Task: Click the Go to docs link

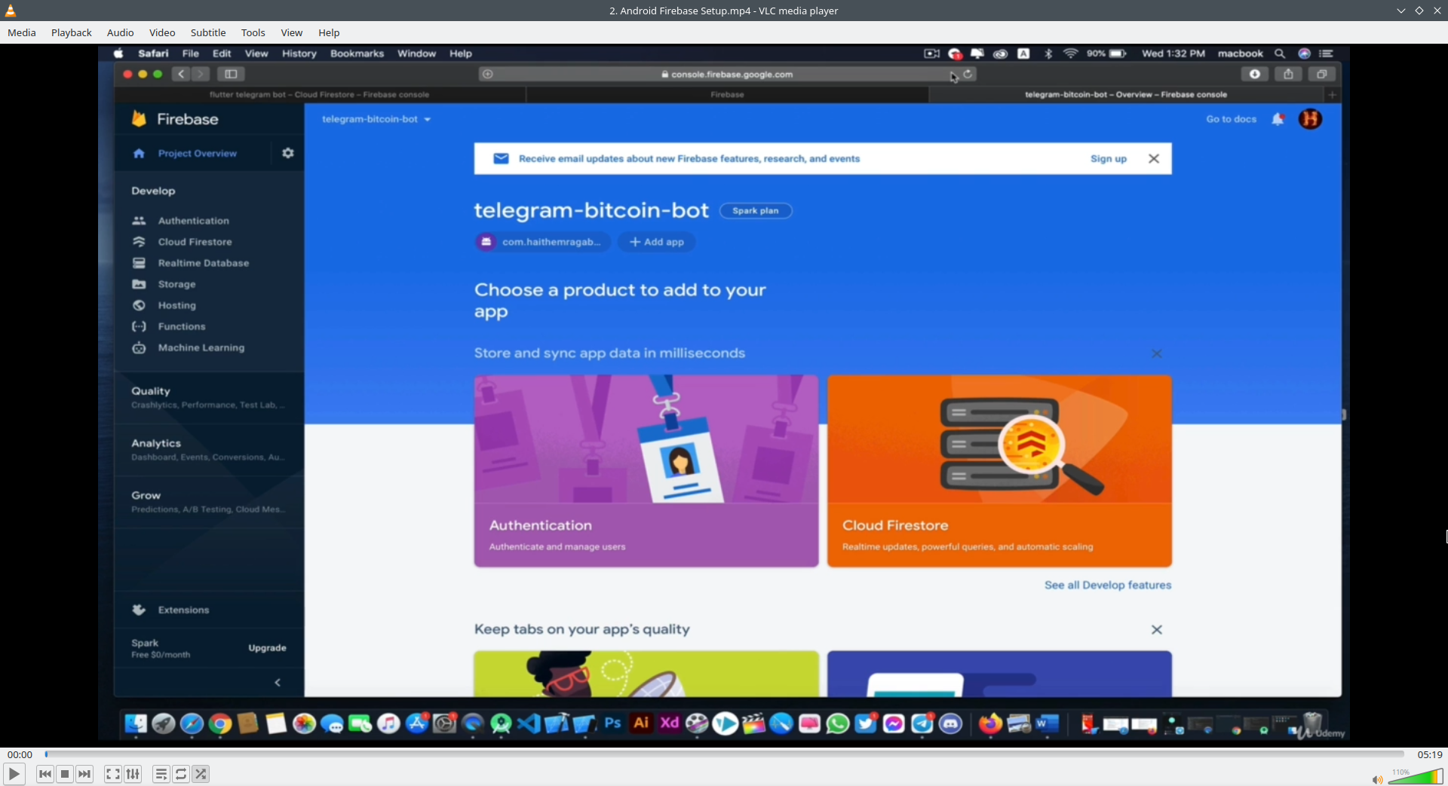Action: [x=1231, y=119]
